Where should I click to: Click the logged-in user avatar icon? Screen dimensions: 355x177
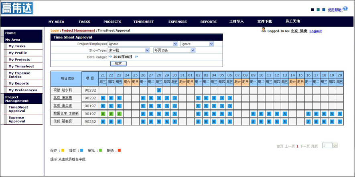(264, 30)
